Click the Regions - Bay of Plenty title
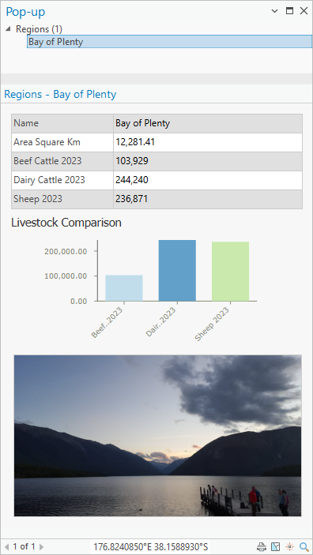313x555 pixels. coord(60,95)
